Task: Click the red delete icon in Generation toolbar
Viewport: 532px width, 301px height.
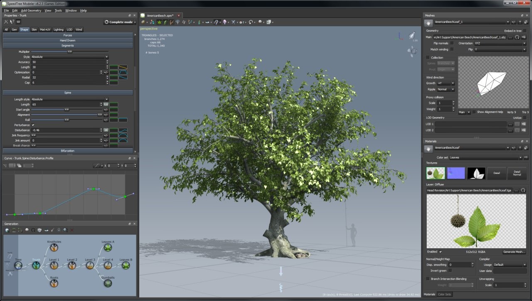Action: click(x=72, y=230)
